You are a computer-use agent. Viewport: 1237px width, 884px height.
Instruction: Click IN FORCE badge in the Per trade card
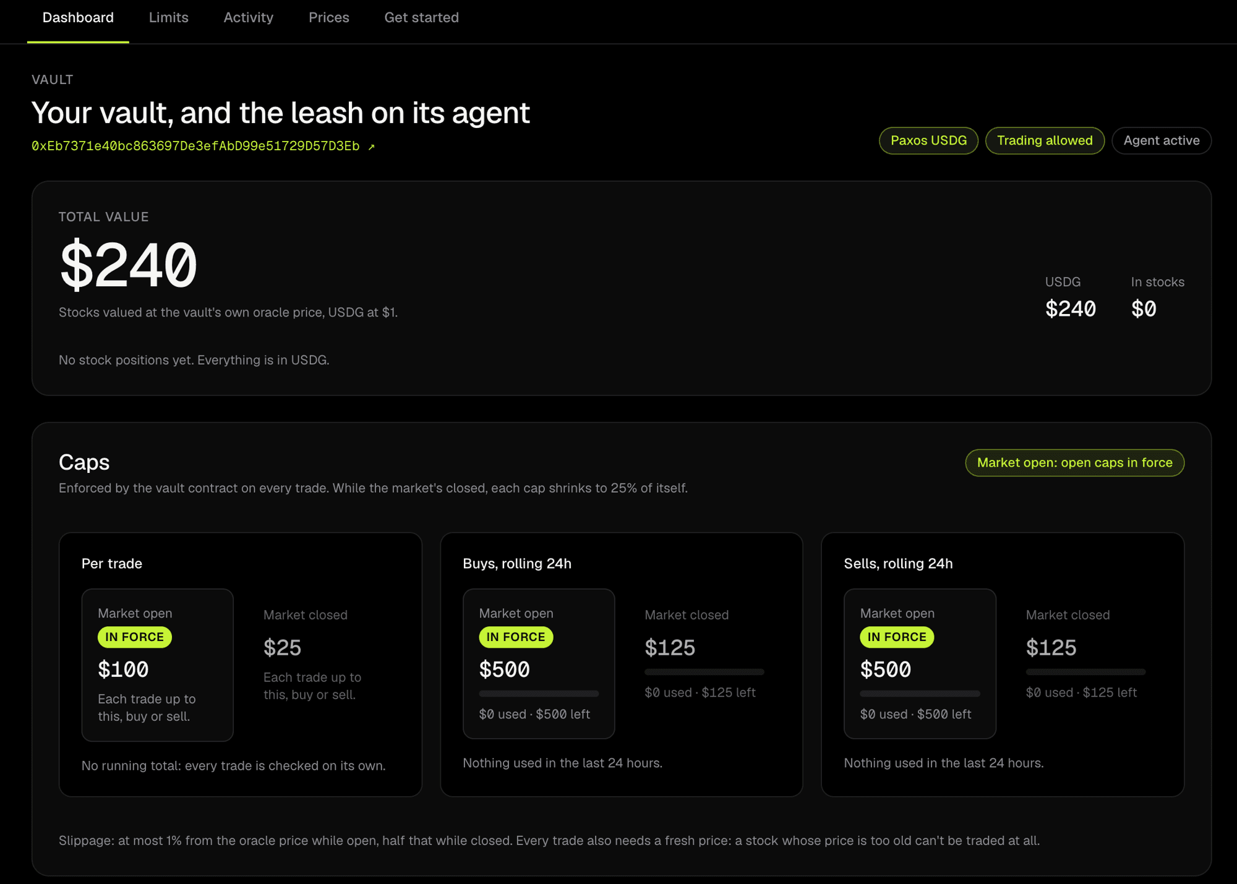pos(134,637)
